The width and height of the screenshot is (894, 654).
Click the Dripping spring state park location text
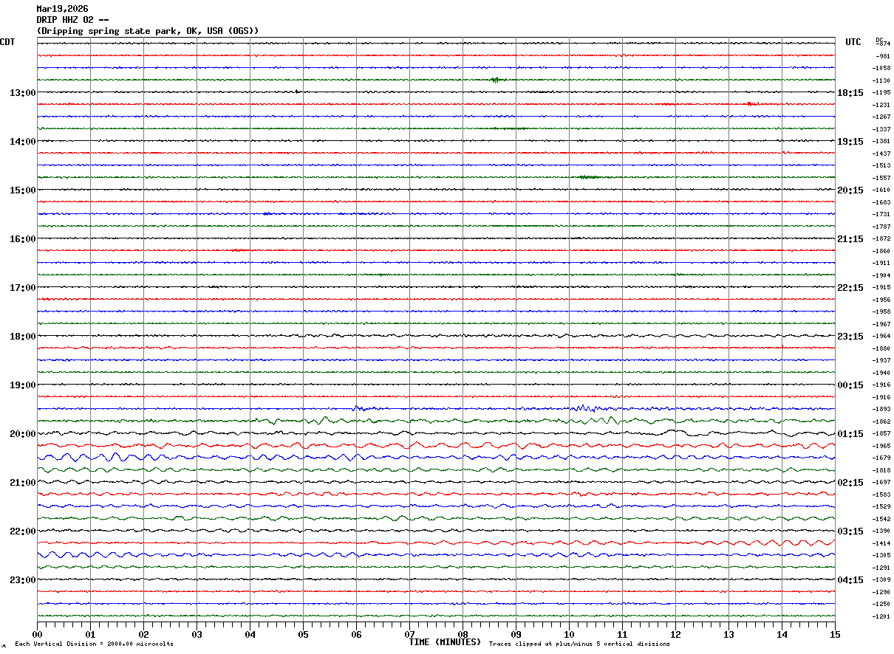(x=148, y=31)
